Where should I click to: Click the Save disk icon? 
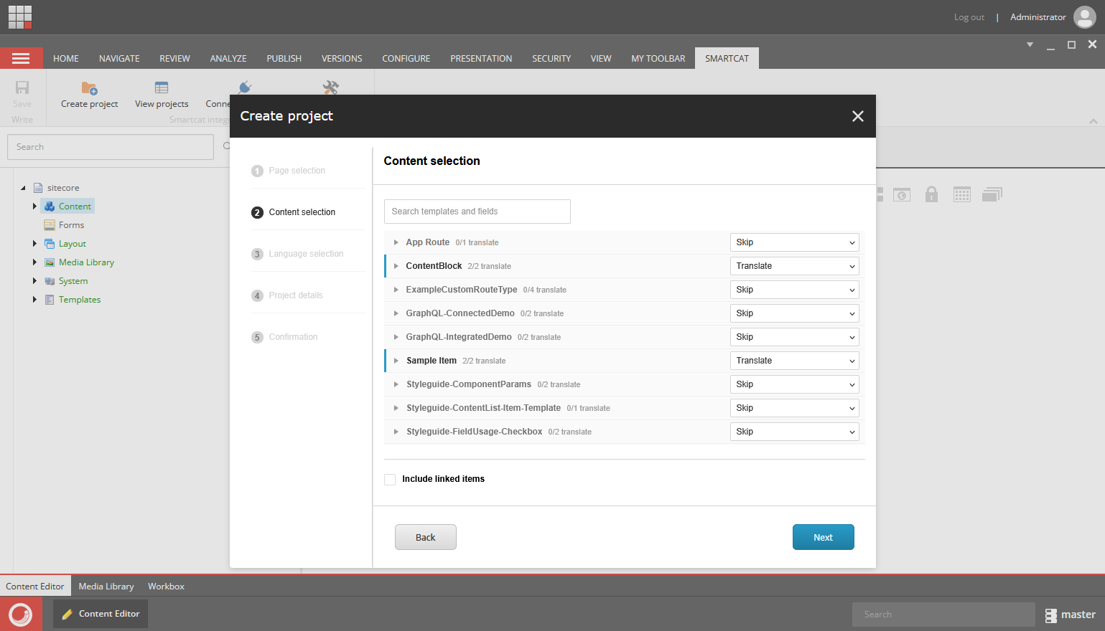pyautogui.click(x=22, y=87)
